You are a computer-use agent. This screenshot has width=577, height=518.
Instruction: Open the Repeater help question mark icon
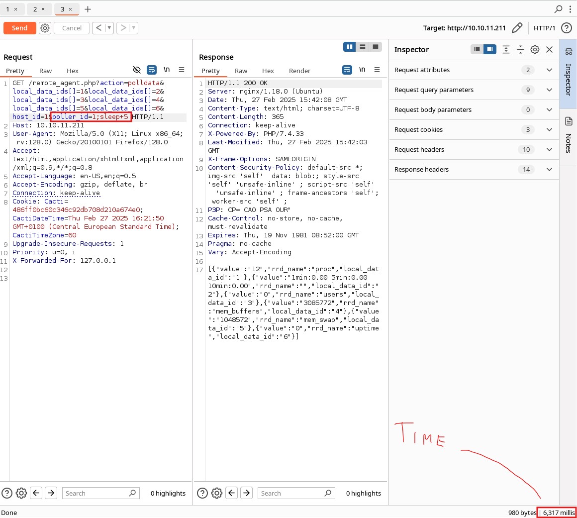click(566, 28)
